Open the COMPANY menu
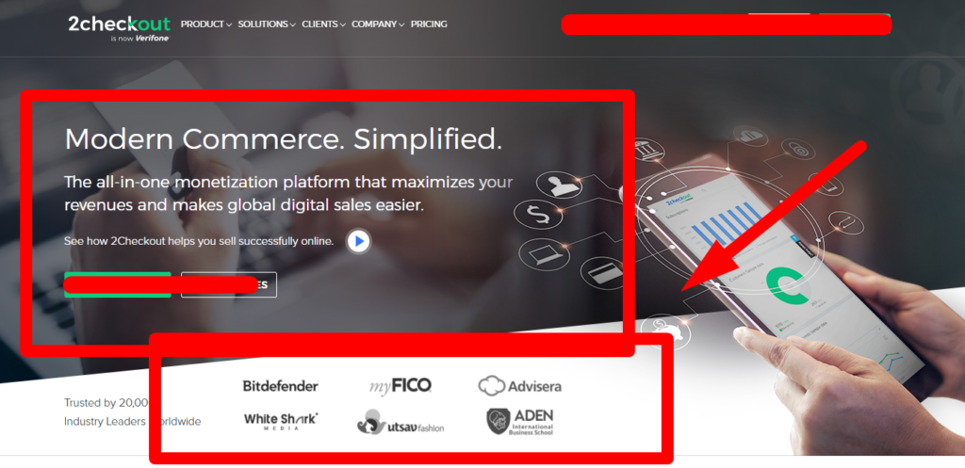 pyautogui.click(x=378, y=24)
